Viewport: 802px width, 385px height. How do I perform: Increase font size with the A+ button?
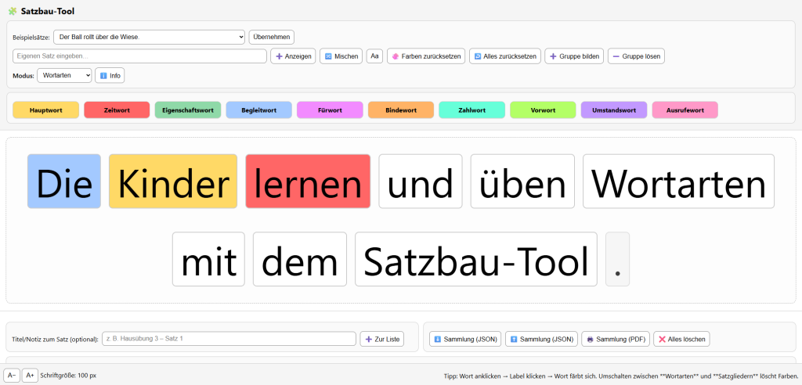[x=30, y=375]
